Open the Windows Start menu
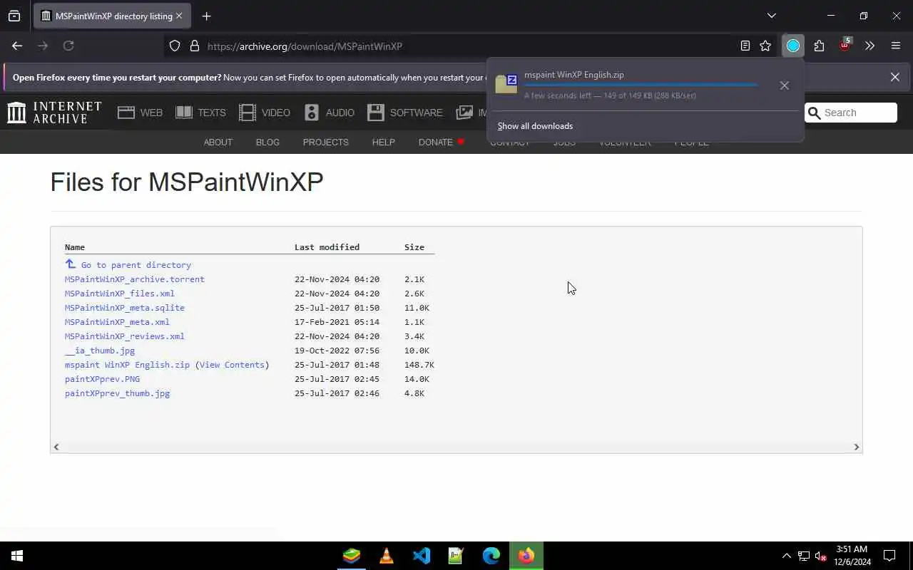The image size is (913, 570). (x=17, y=556)
